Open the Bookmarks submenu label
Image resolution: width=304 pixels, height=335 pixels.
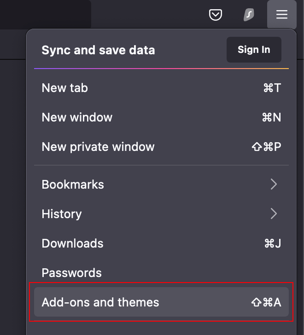pos(73,185)
